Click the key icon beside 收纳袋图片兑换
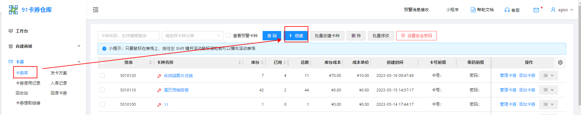The height and width of the screenshot is (115, 581). pos(159,76)
